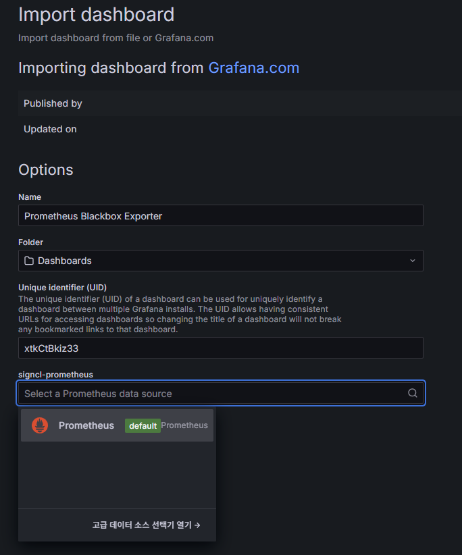Focus the Prometheus data source search box

pyautogui.click(x=221, y=393)
